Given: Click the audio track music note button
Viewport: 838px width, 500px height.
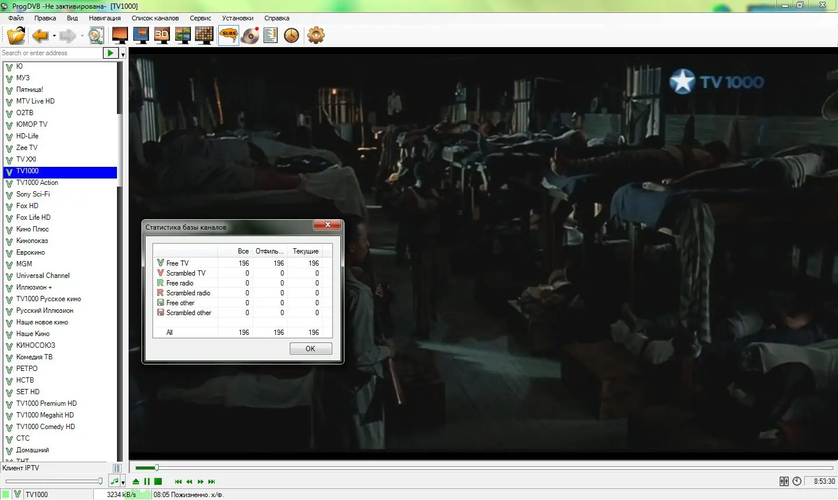Looking at the screenshot, I should (115, 481).
